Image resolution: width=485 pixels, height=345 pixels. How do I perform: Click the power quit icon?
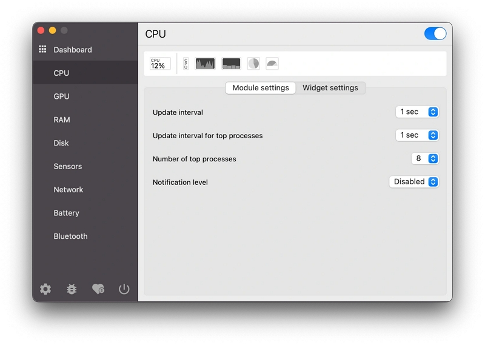click(124, 289)
